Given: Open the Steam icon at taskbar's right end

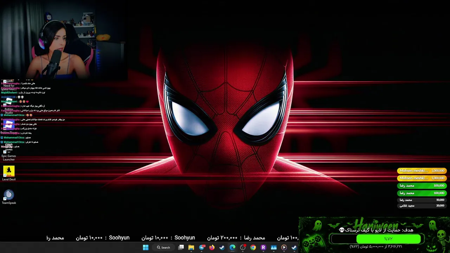Looking at the screenshot, I should pos(294,247).
